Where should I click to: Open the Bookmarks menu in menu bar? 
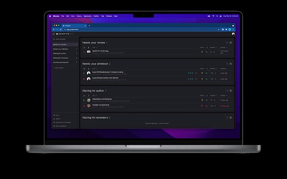click(x=87, y=16)
